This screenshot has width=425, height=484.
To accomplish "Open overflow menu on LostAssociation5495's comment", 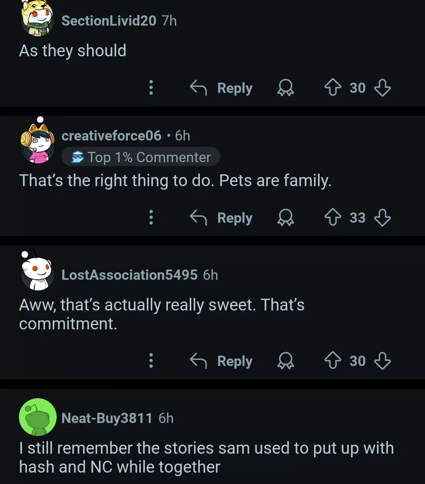I will (151, 361).
